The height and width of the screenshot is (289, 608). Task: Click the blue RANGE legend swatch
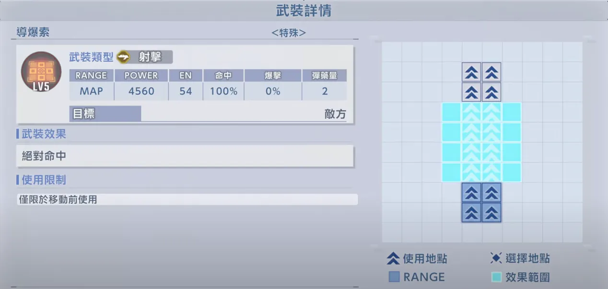coord(394,277)
